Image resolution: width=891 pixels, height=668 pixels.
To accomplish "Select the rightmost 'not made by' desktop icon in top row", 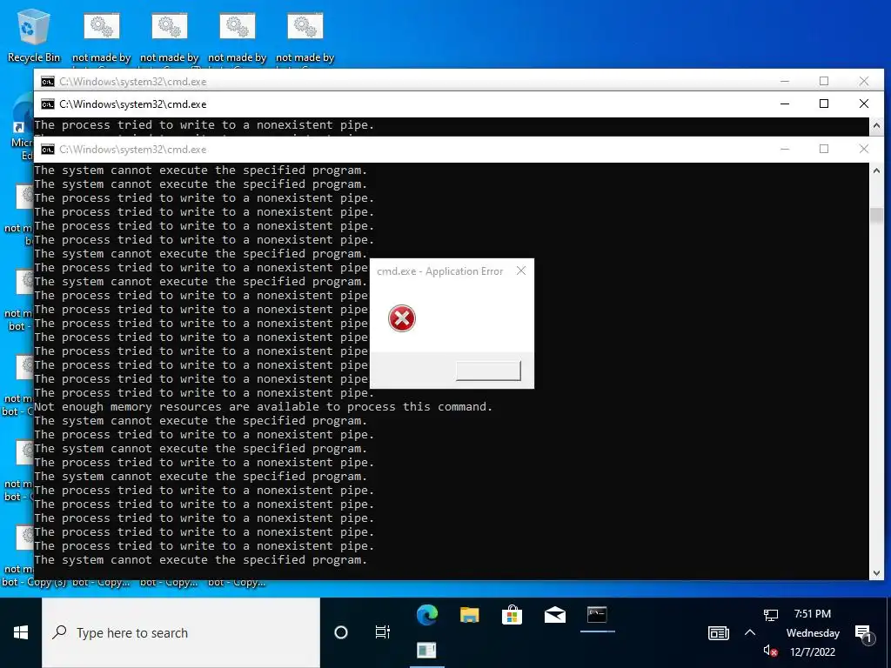I will click(x=305, y=37).
